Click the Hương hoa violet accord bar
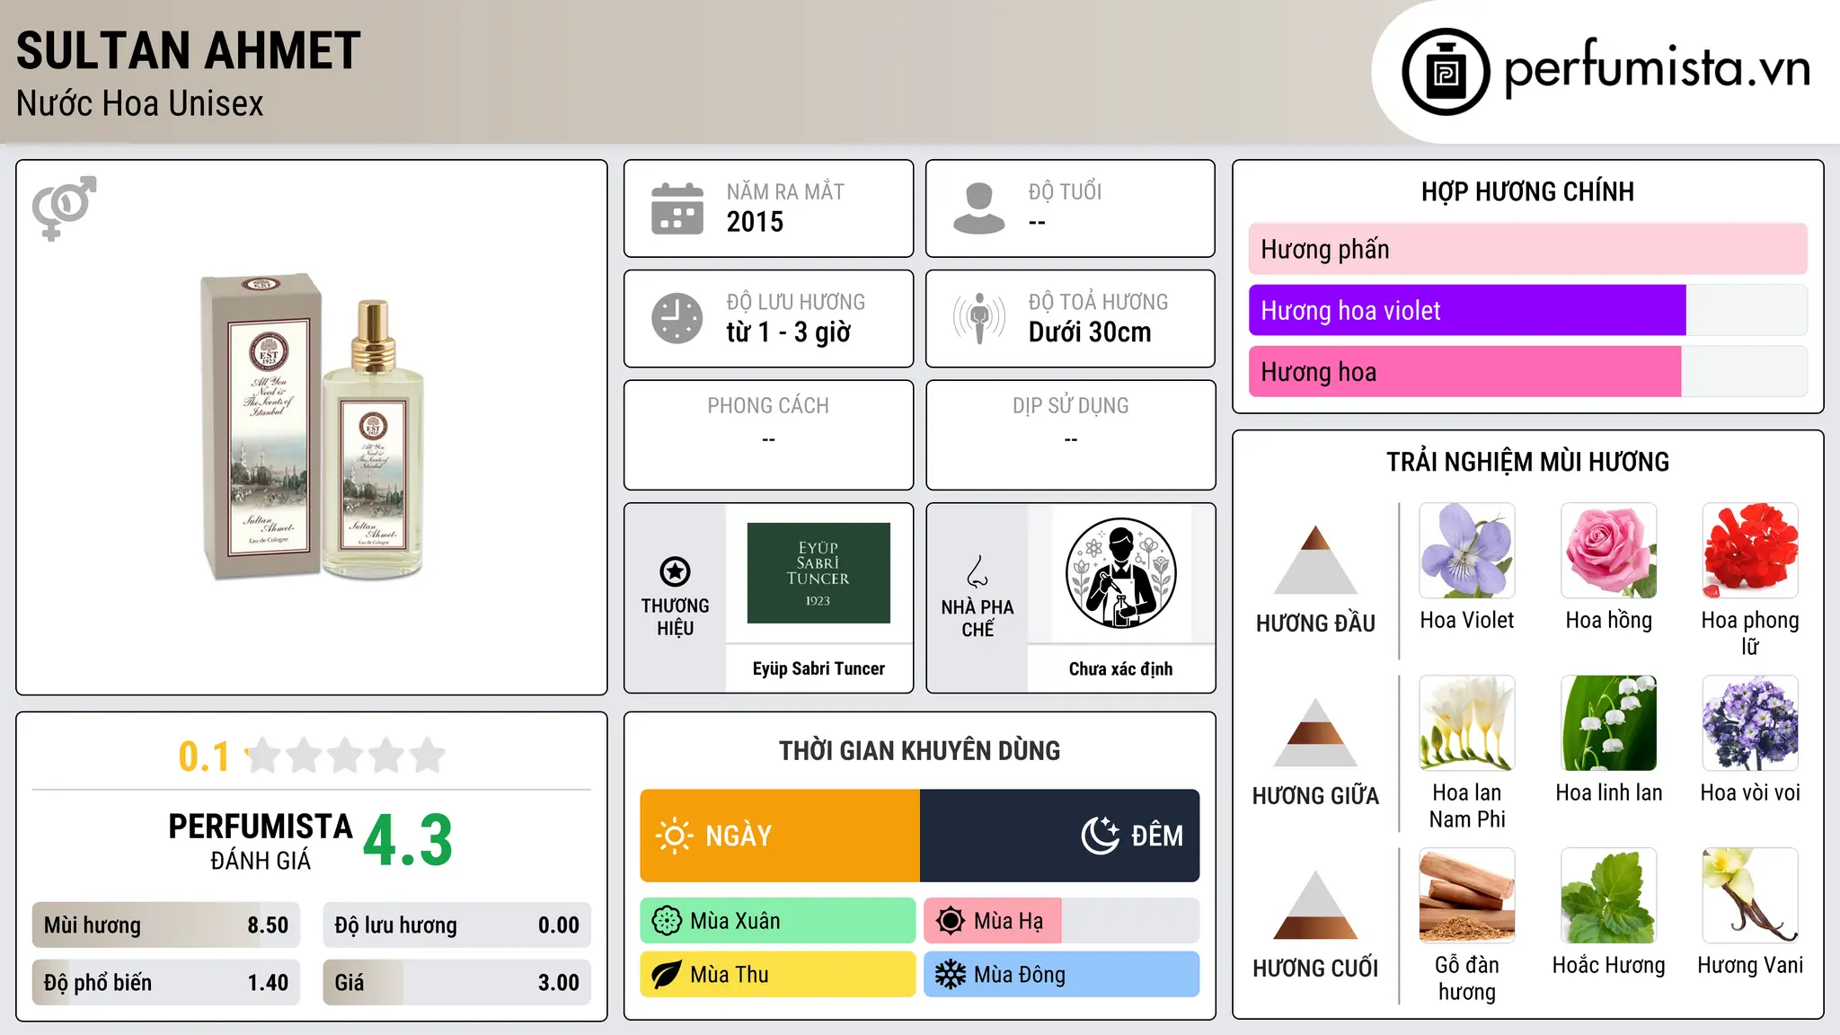Screen dimensions: 1840x1035 pyautogui.click(x=1528, y=310)
